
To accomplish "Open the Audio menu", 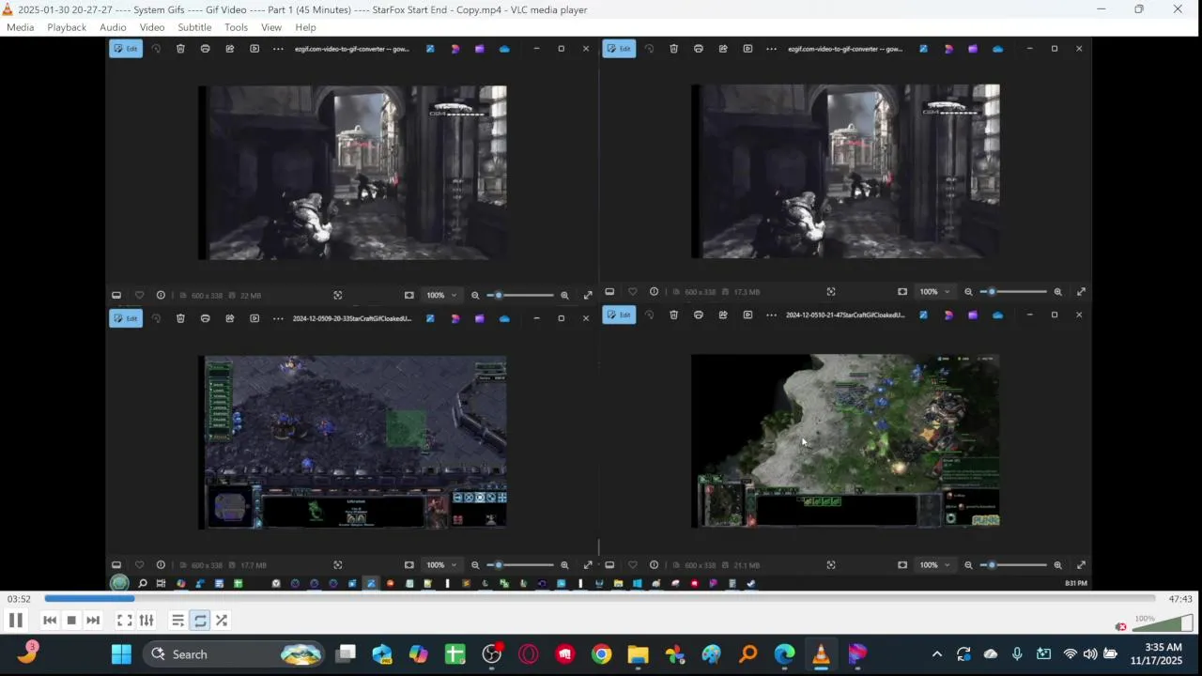I will (113, 27).
